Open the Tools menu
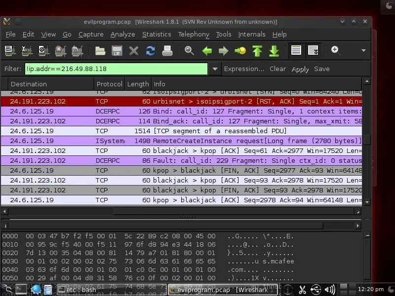The height and width of the screenshot is (296, 395). 224,34
